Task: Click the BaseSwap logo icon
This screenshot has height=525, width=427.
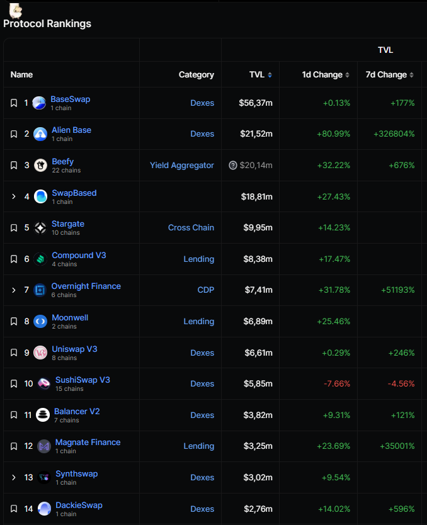Action: pyautogui.click(x=39, y=103)
